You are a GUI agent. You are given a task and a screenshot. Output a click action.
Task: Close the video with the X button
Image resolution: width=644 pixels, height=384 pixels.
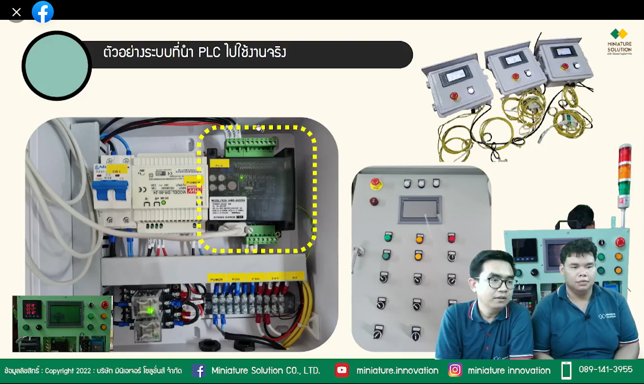point(16,12)
